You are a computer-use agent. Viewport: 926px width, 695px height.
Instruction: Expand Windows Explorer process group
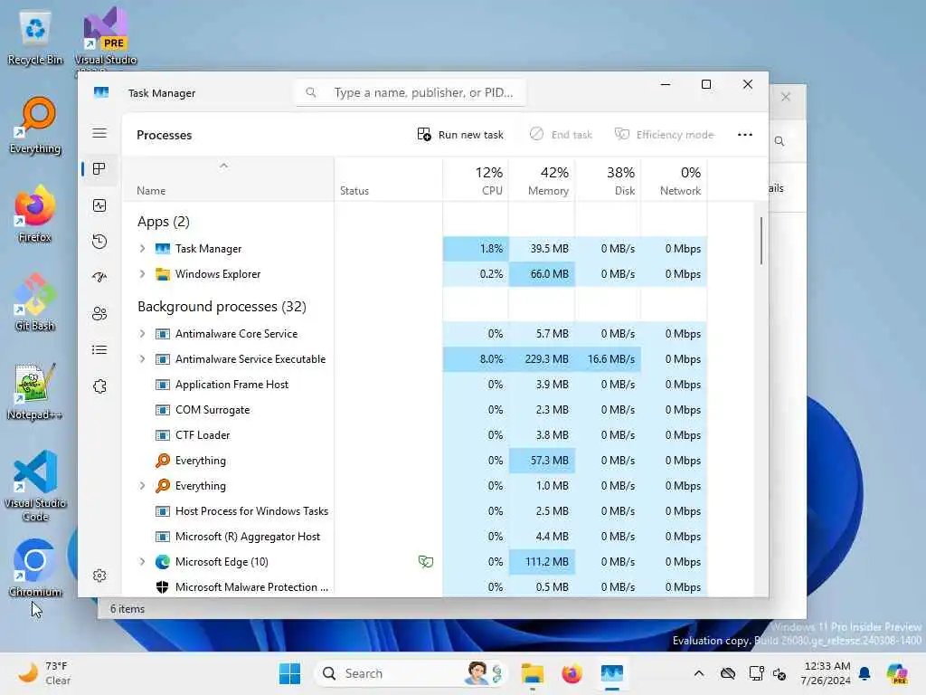click(142, 274)
